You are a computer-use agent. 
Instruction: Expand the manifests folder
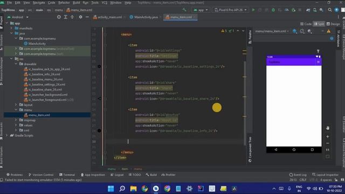(11, 28)
